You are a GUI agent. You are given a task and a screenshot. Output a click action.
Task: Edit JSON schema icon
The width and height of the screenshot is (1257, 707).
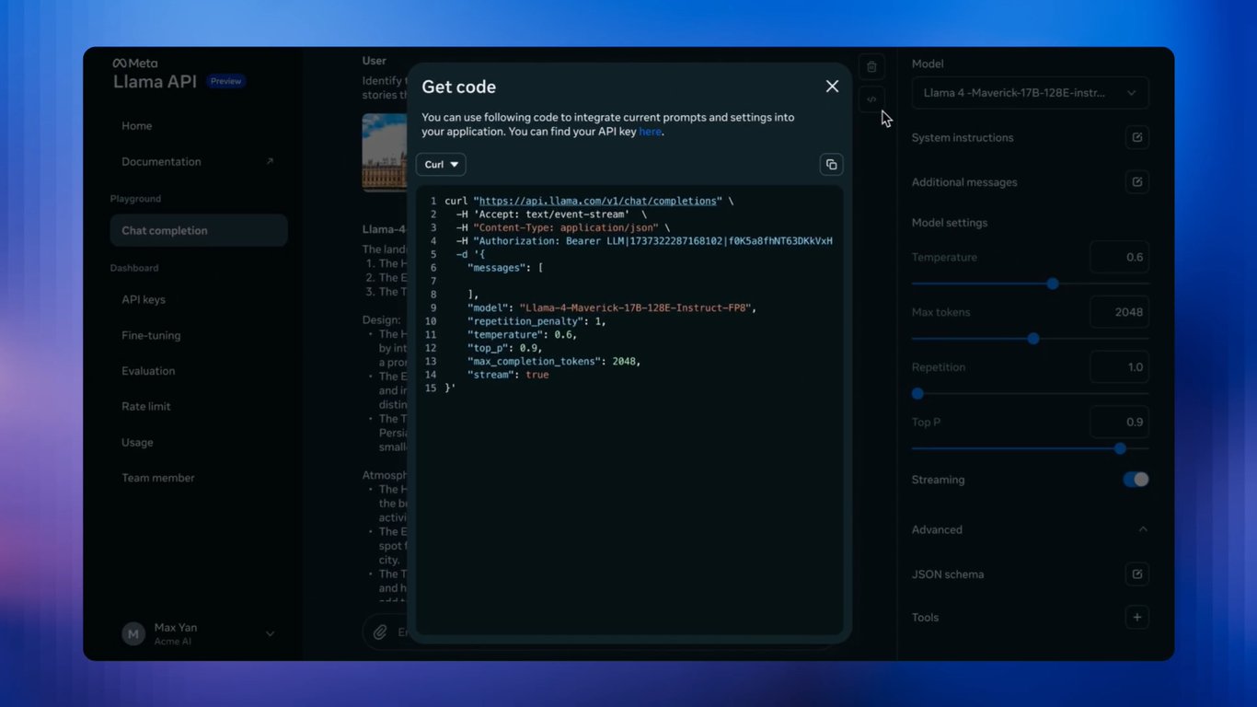pos(1137,574)
